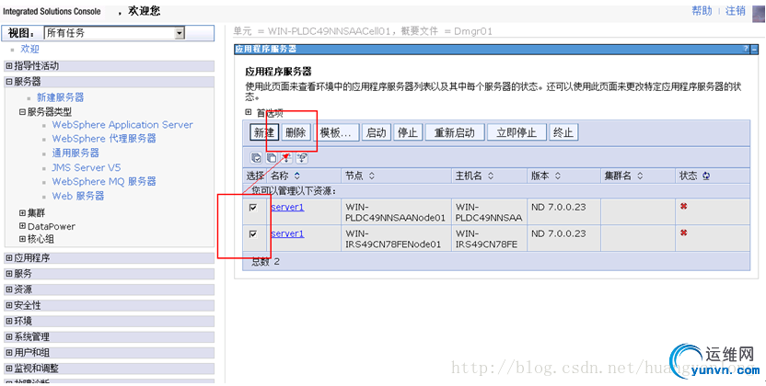
Task: Minimize the 应用程序服务器 portlet
Action: pyautogui.click(x=754, y=50)
